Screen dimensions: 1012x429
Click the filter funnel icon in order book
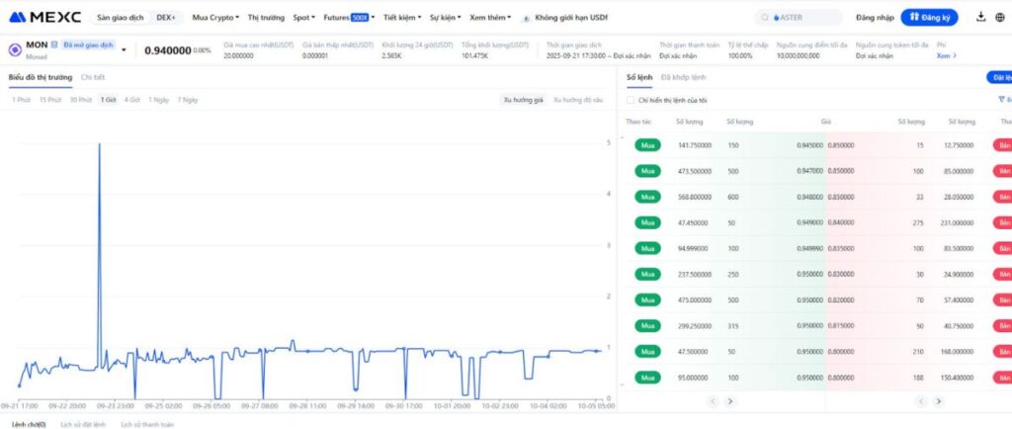[x=1001, y=100]
